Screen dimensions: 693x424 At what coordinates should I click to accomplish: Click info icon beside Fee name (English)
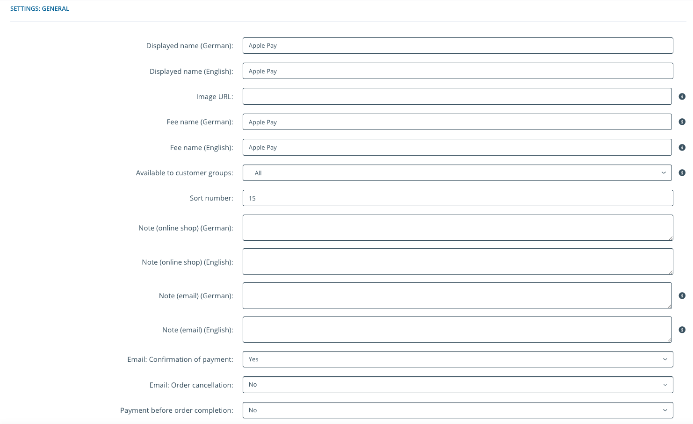click(x=682, y=148)
